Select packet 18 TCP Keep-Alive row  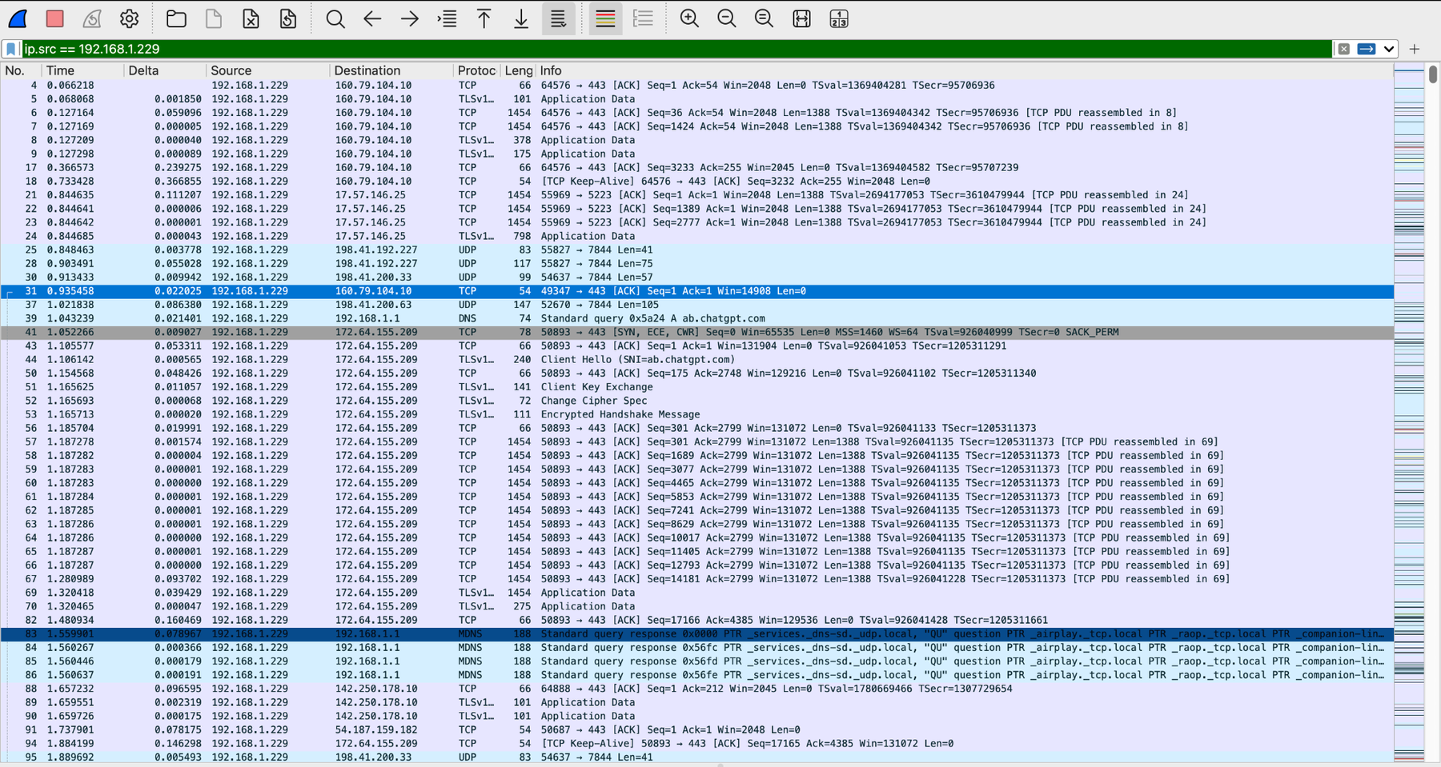tap(696, 182)
